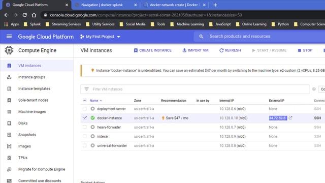Click the IMPORT VM button

coord(196,50)
